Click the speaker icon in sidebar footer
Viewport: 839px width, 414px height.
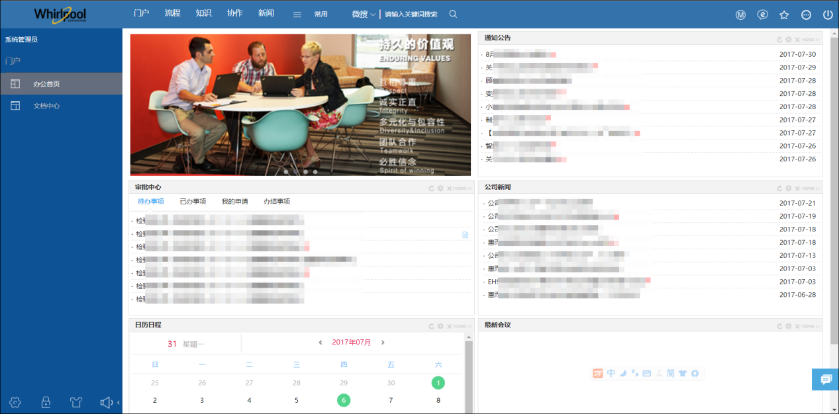point(107,402)
